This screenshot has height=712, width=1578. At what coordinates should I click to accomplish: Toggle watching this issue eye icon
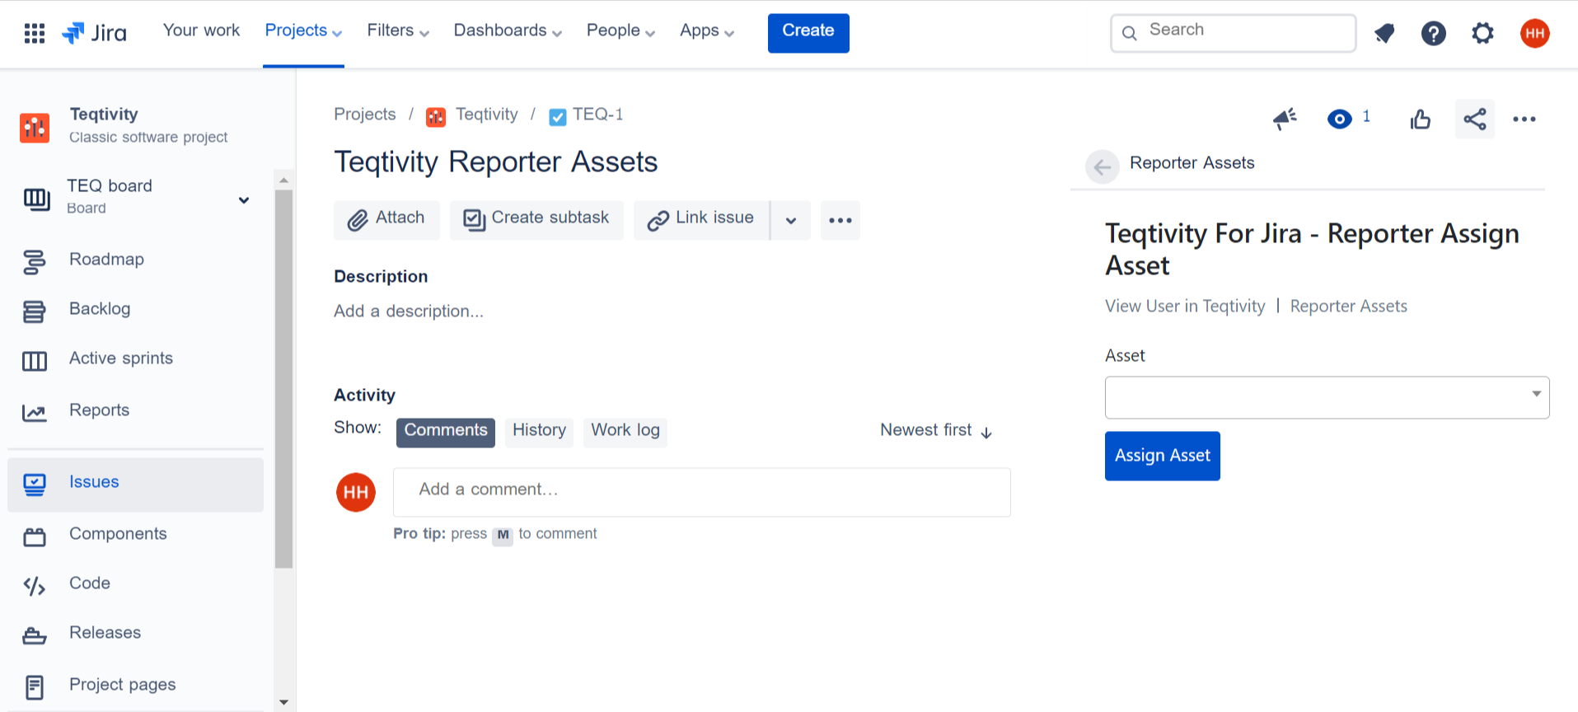point(1340,119)
